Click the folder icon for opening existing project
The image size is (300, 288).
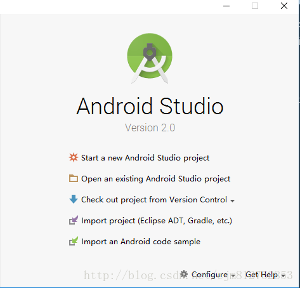(74, 178)
